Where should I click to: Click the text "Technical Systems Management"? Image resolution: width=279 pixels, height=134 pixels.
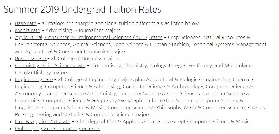(229, 44)
